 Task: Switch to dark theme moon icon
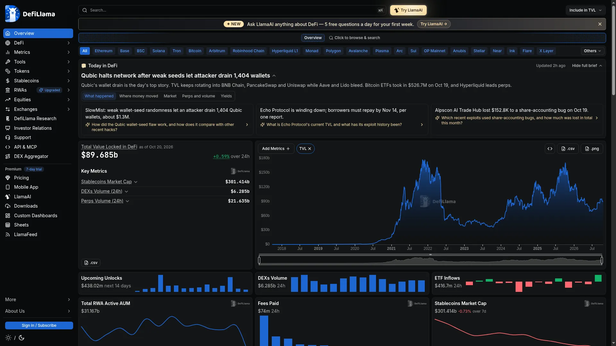coord(21,338)
